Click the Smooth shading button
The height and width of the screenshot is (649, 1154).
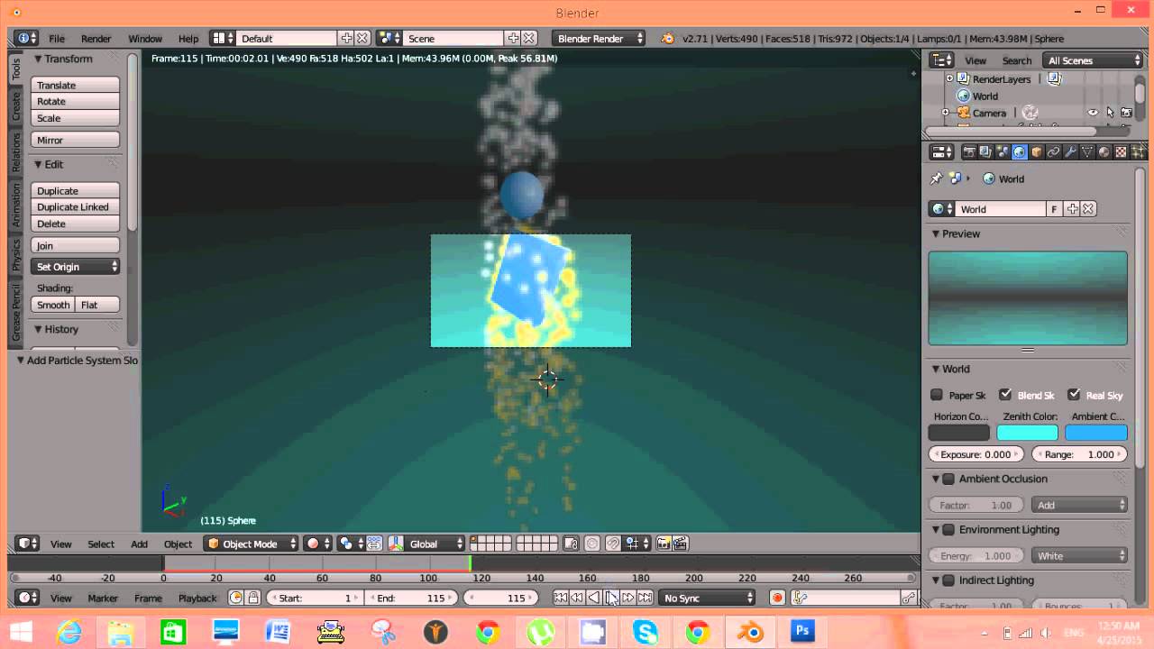[53, 305]
